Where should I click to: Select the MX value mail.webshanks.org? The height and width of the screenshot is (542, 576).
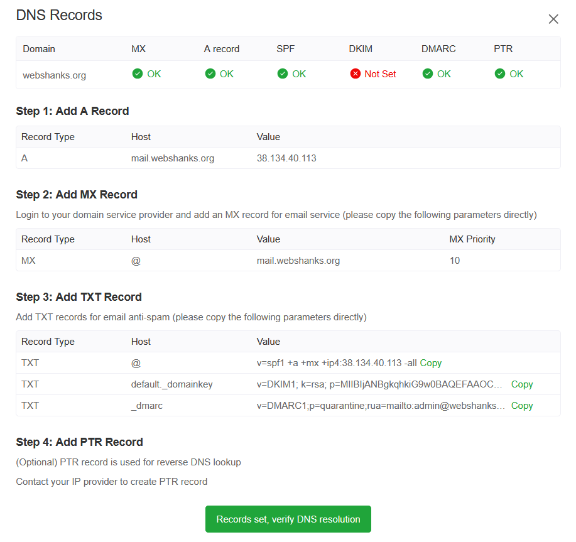[298, 261]
